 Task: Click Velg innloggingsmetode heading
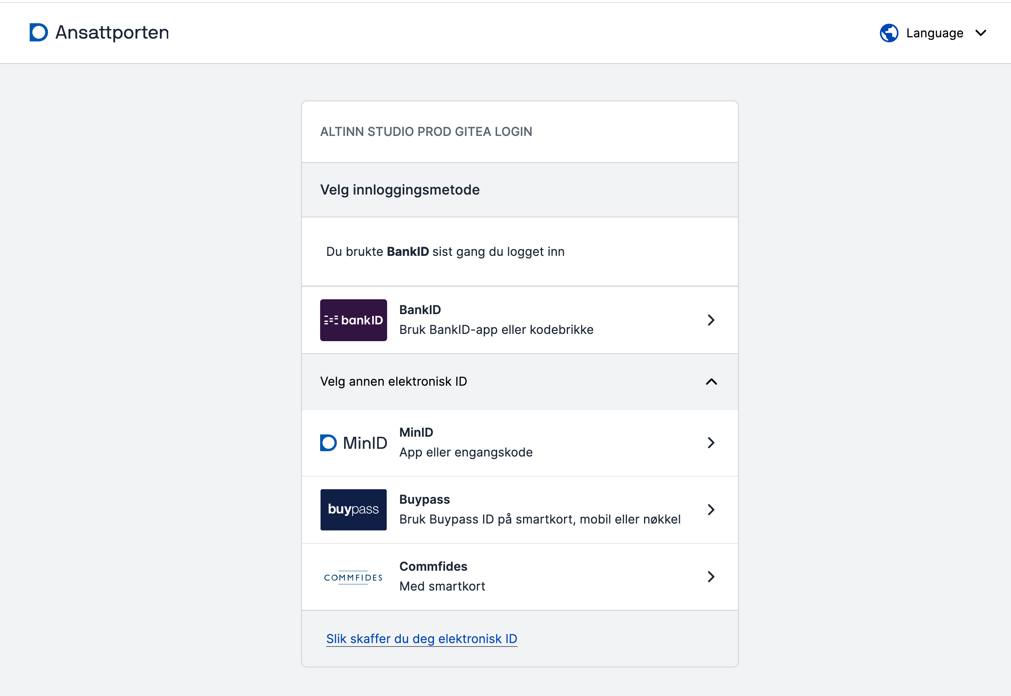(x=400, y=190)
